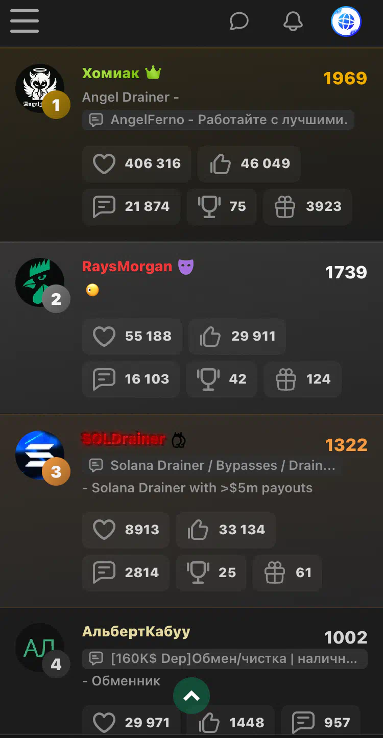383x738 pixels.
Task: Open the notifications bell
Action: pyautogui.click(x=293, y=21)
